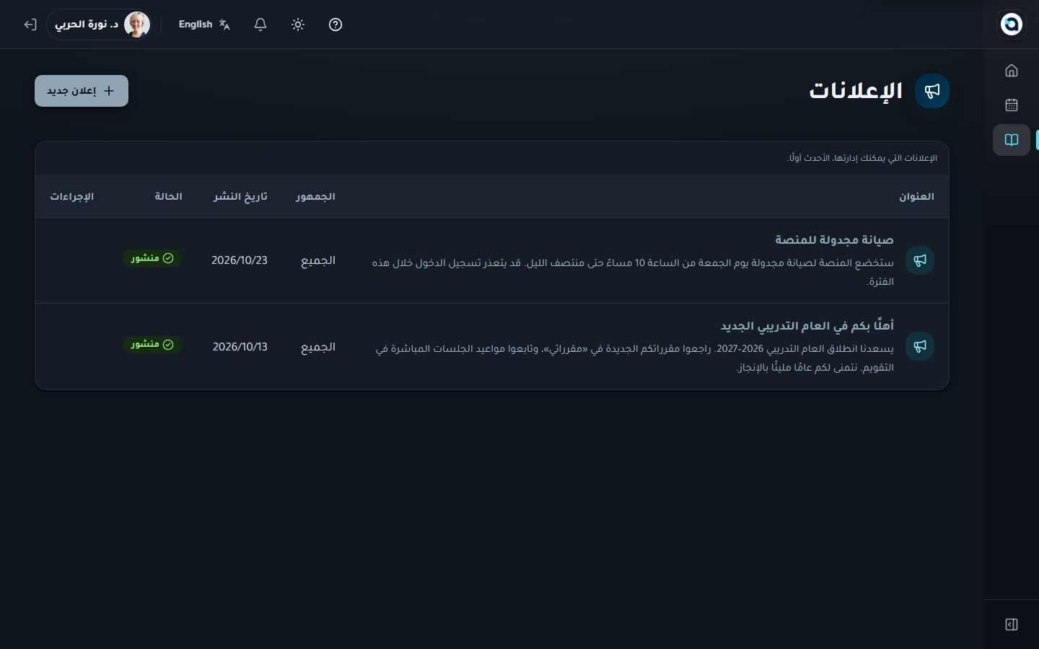Select the date 2026/10/13
Viewport: 1039px width, 649px height.
(240, 347)
